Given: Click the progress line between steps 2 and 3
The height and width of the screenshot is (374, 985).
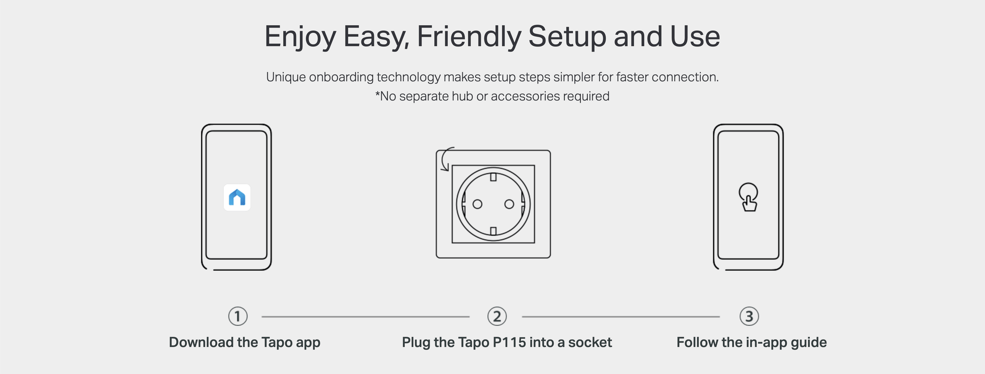Looking at the screenshot, I should tap(621, 317).
